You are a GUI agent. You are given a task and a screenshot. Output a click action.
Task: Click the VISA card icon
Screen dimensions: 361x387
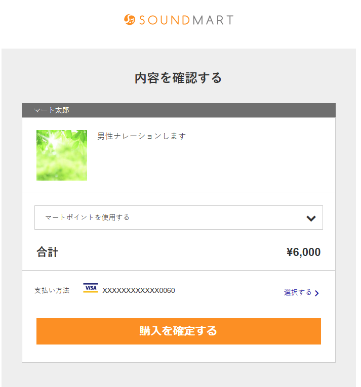coord(91,288)
